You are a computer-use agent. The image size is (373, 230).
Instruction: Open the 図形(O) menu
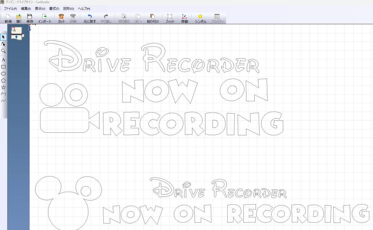coord(68,9)
